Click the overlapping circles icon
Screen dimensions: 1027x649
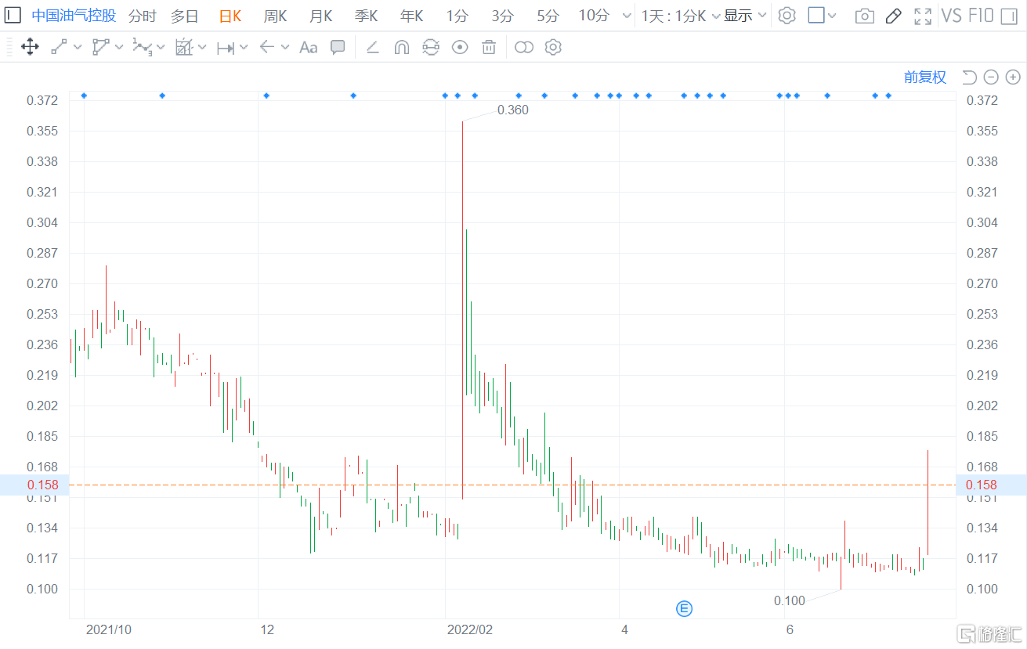point(524,47)
